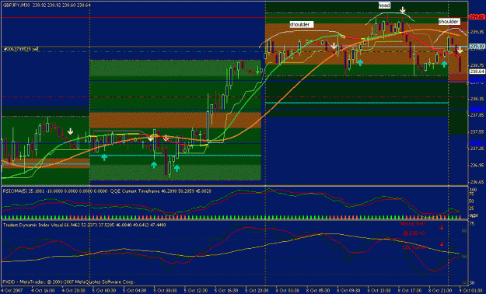Click the 239.35 price scale value
Image resolution: width=486 pixels, height=294 pixels.
[x=477, y=32]
